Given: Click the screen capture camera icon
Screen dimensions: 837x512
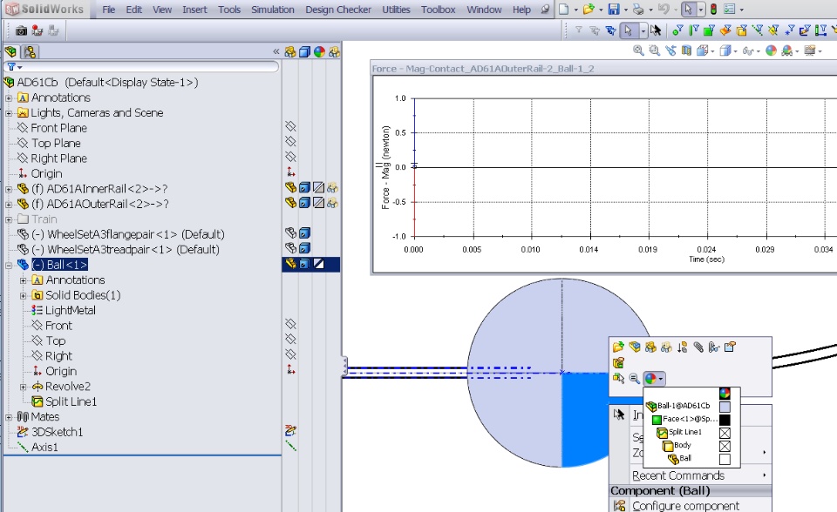Looking at the screenshot, I should pos(21,30).
